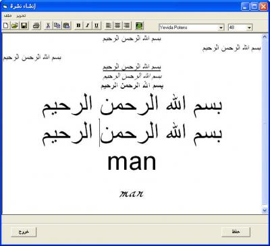This screenshot has height=246, width=270.
Task: Click the underlined Arabic text line
Action: (132, 67)
